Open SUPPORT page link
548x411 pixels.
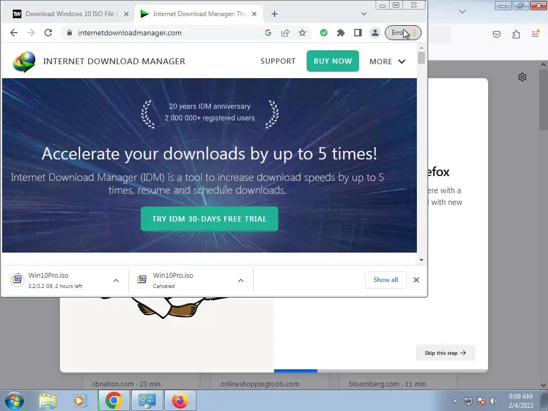pyautogui.click(x=278, y=61)
